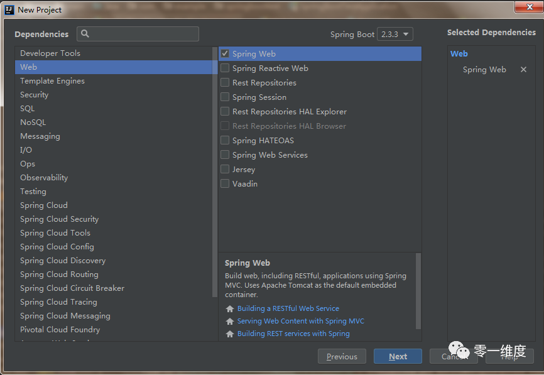
Task: Choose the Testing category
Action: (x=114, y=192)
